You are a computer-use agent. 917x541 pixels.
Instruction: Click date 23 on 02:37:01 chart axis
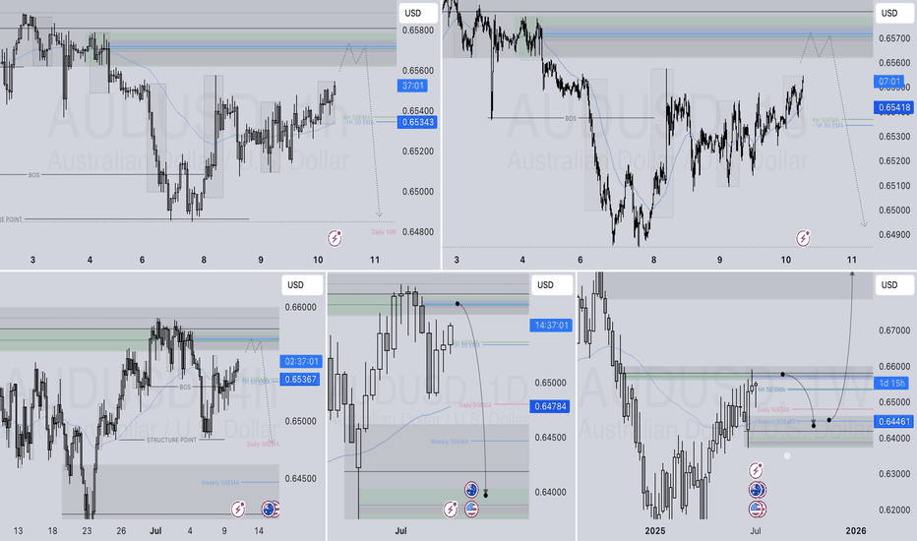pos(87,531)
